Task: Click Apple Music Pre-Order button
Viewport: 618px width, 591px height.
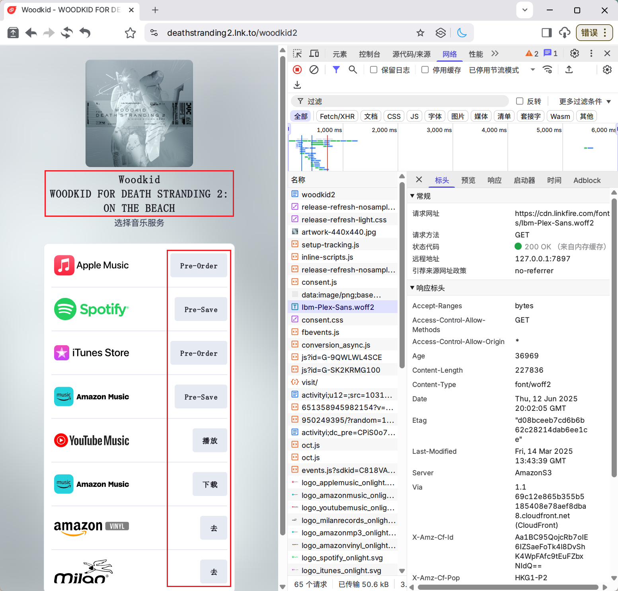Action: click(199, 266)
